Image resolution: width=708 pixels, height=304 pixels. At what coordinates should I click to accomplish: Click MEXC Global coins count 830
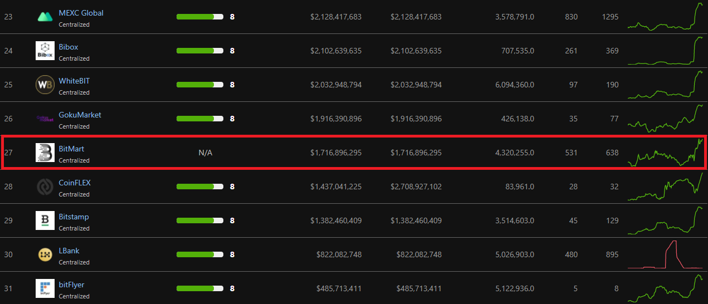point(572,17)
